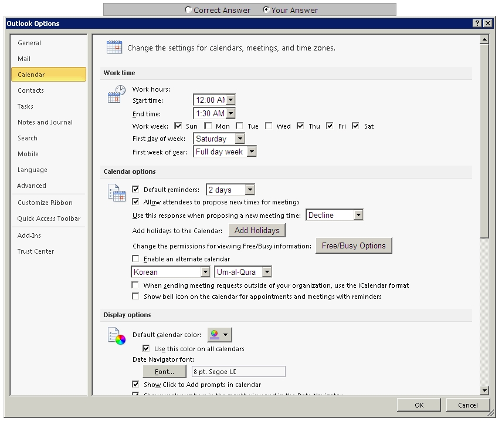502x424 pixels.
Task: Select the Calendar options category
Action: click(49, 75)
